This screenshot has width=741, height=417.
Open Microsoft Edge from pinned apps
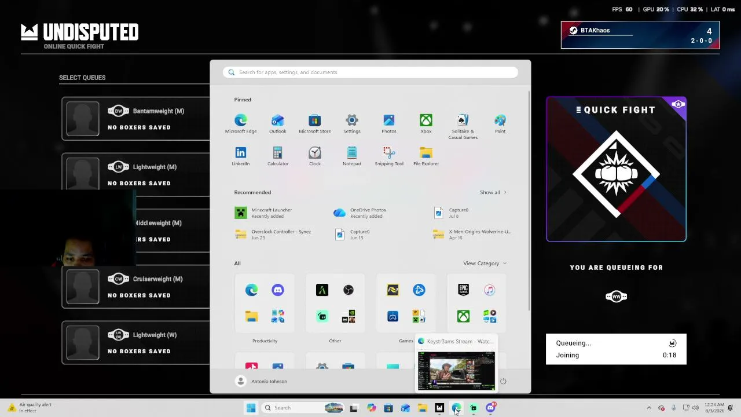(x=241, y=123)
